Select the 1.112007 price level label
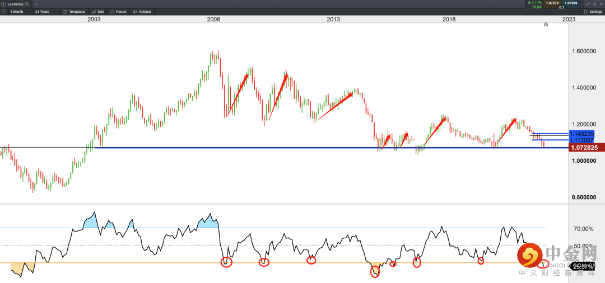Viewport: 605px width, 283px height. pyautogui.click(x=581, y=140)
